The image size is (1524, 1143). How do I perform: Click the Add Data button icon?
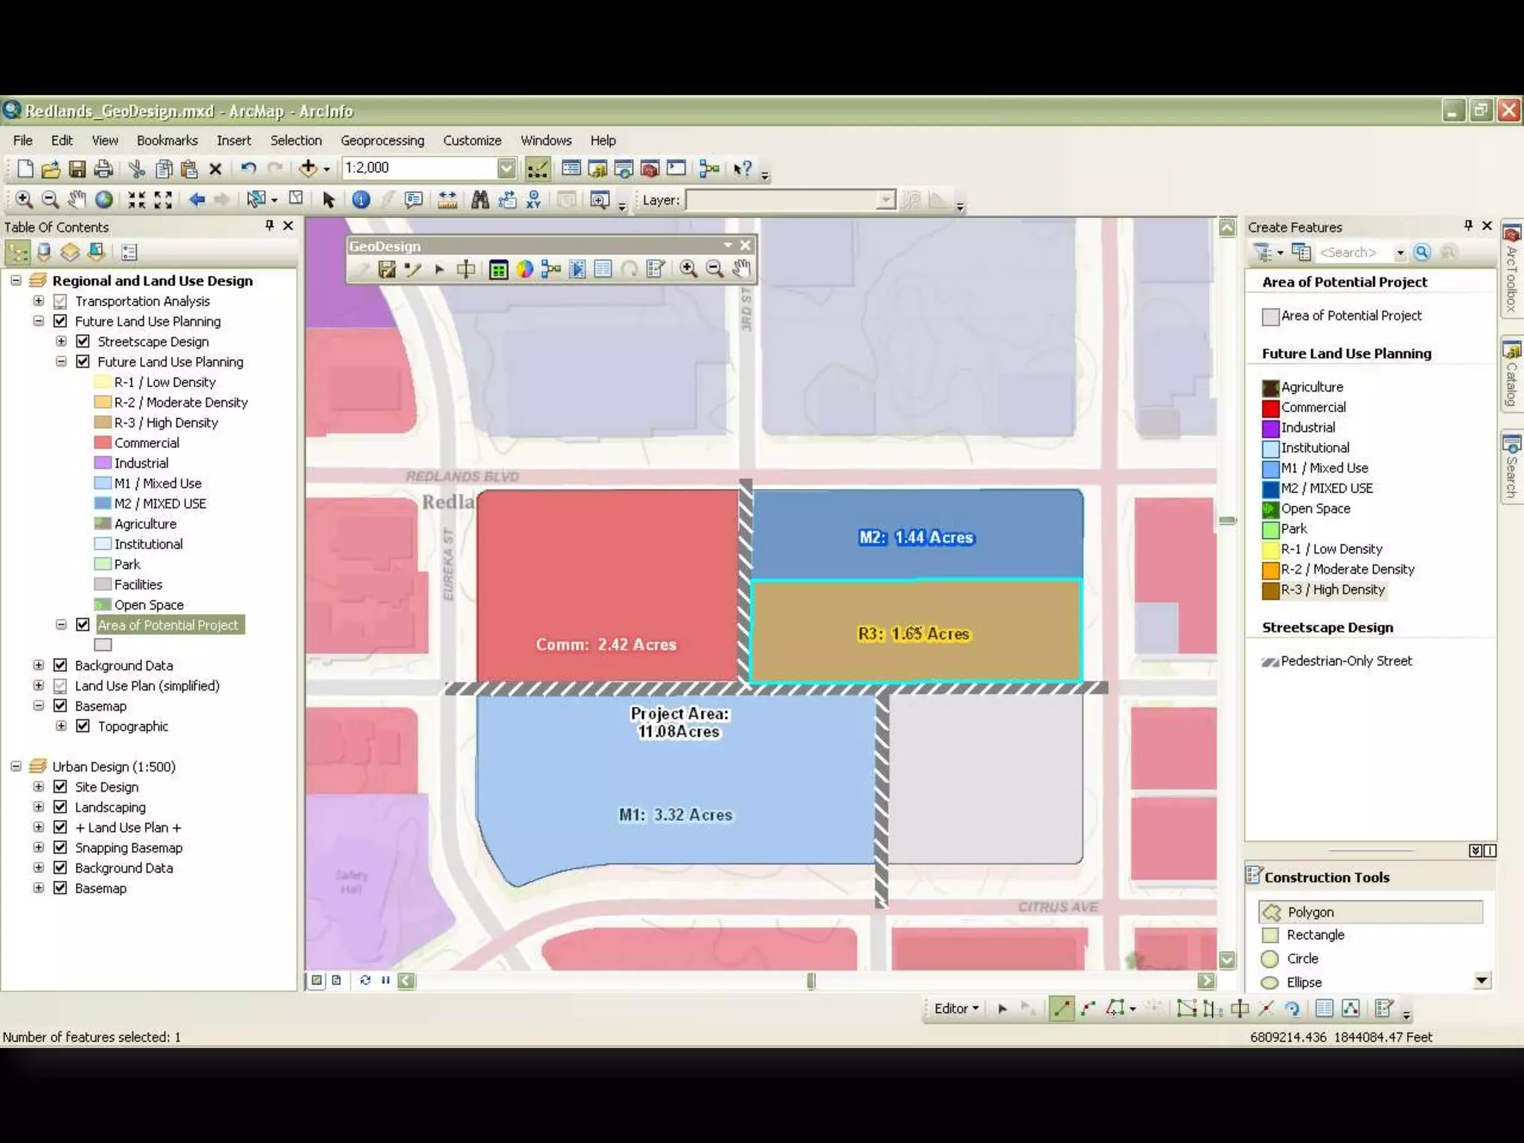[308, 168]
